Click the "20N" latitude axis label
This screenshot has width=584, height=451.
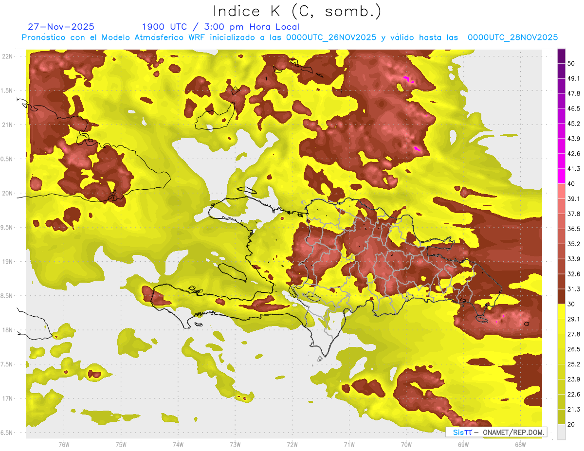pyautogui.click(x=7, y=193)
